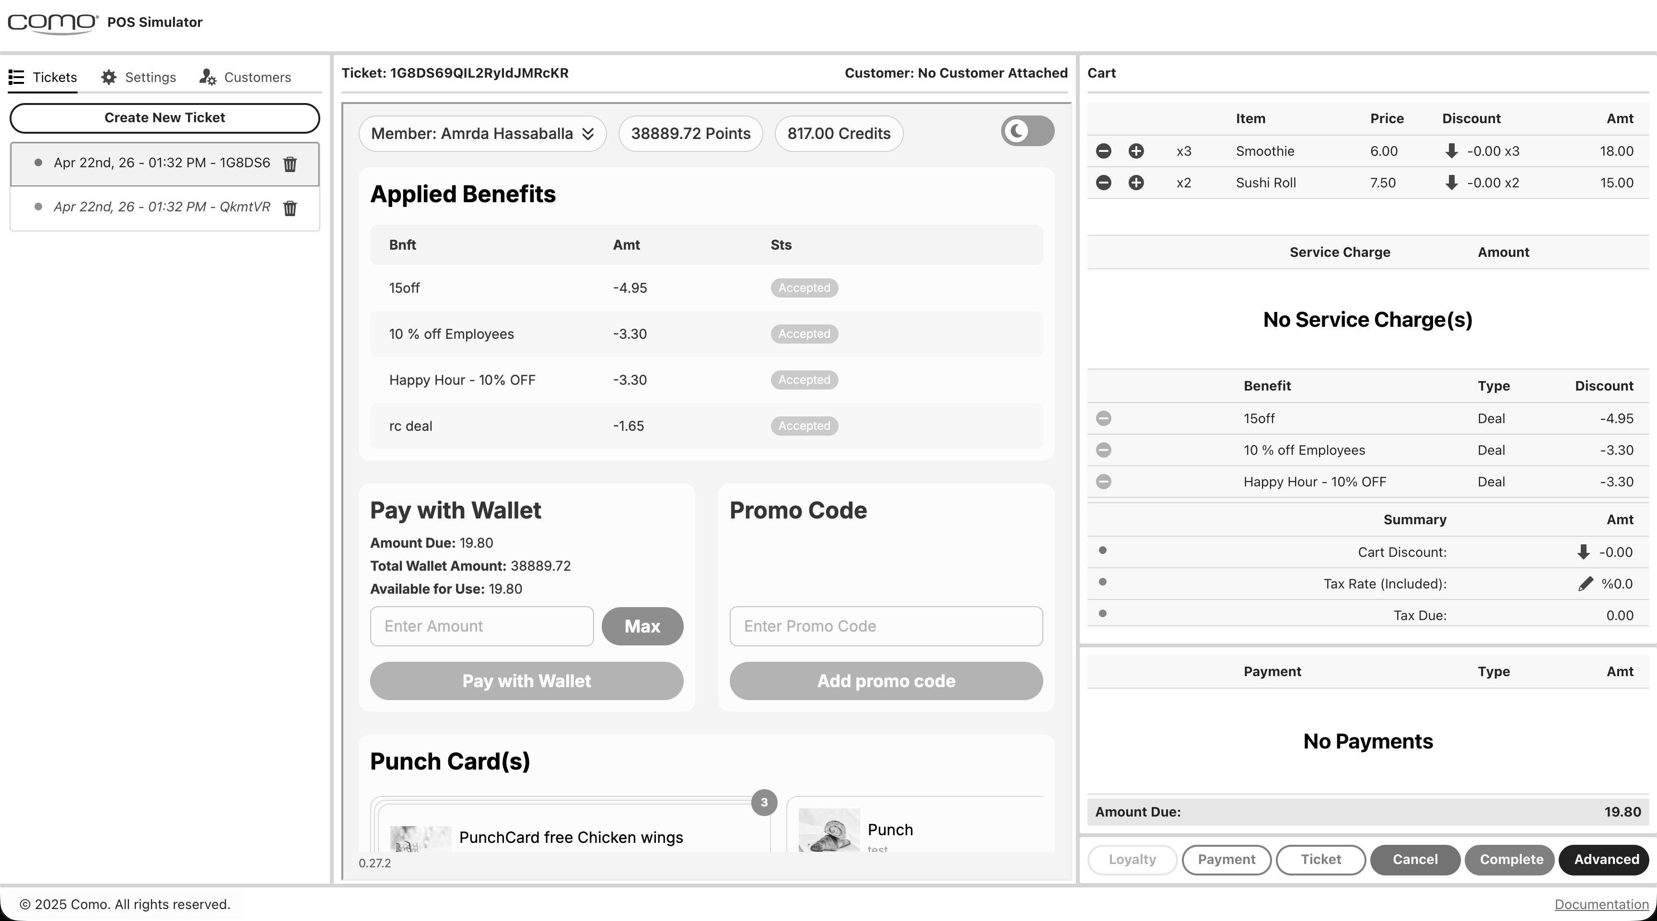1657x921 pixels.
Task: Remove the Happy Hour benefit in cart
Action: pos(1103,482)
